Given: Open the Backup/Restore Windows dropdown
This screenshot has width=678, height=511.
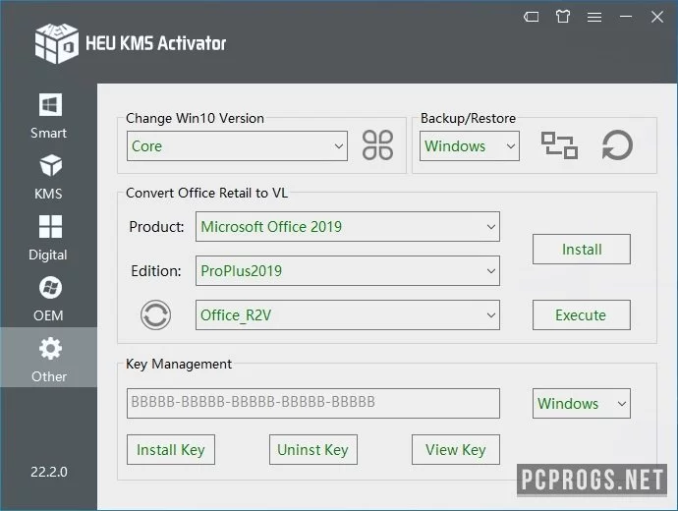Looking at the screenshot, I should [x=469, y=146].
